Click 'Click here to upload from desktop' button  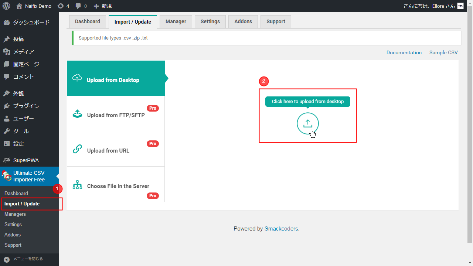click(x=308, y=102)
